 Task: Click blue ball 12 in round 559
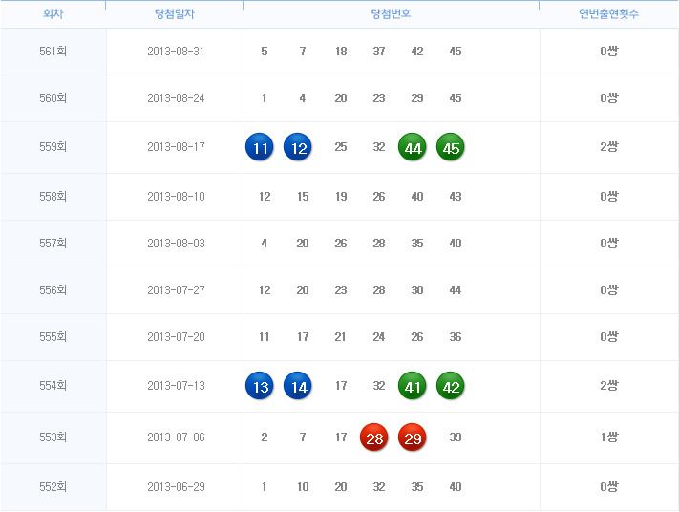298,147
